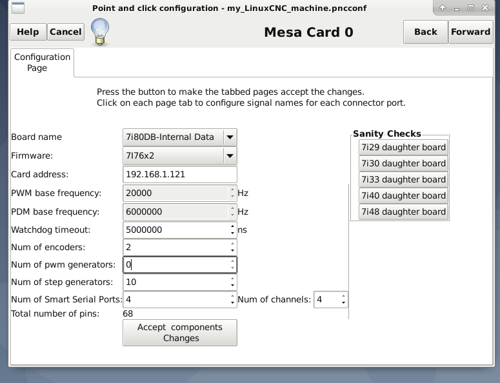This screenshot has height=383, width=500.
Task: Open the window menu icon in title bar
Action: point(19,8)
